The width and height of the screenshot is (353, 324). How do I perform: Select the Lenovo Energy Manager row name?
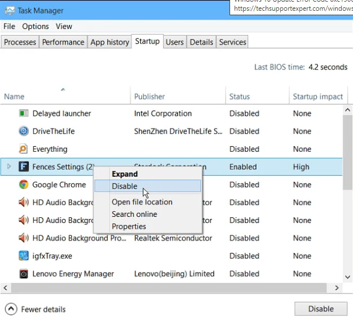[73, 274]
